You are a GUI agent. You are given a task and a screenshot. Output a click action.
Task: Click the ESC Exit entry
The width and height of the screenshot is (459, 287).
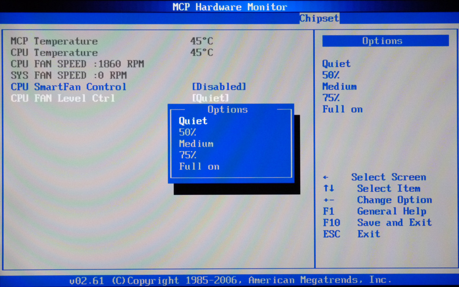(x=368, y=234)
